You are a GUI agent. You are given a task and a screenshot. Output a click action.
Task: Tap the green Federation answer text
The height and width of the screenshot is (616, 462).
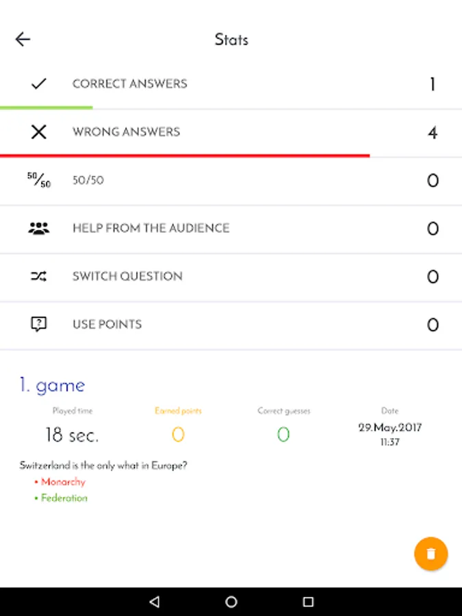click(64, 498)
